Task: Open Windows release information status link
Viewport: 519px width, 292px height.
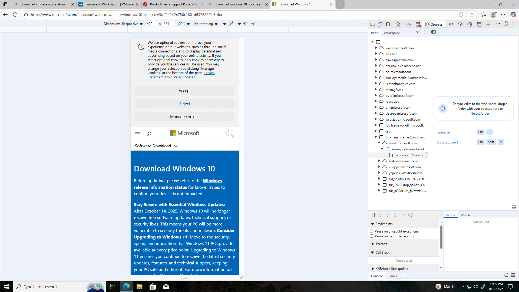Action: coord(178,184)
